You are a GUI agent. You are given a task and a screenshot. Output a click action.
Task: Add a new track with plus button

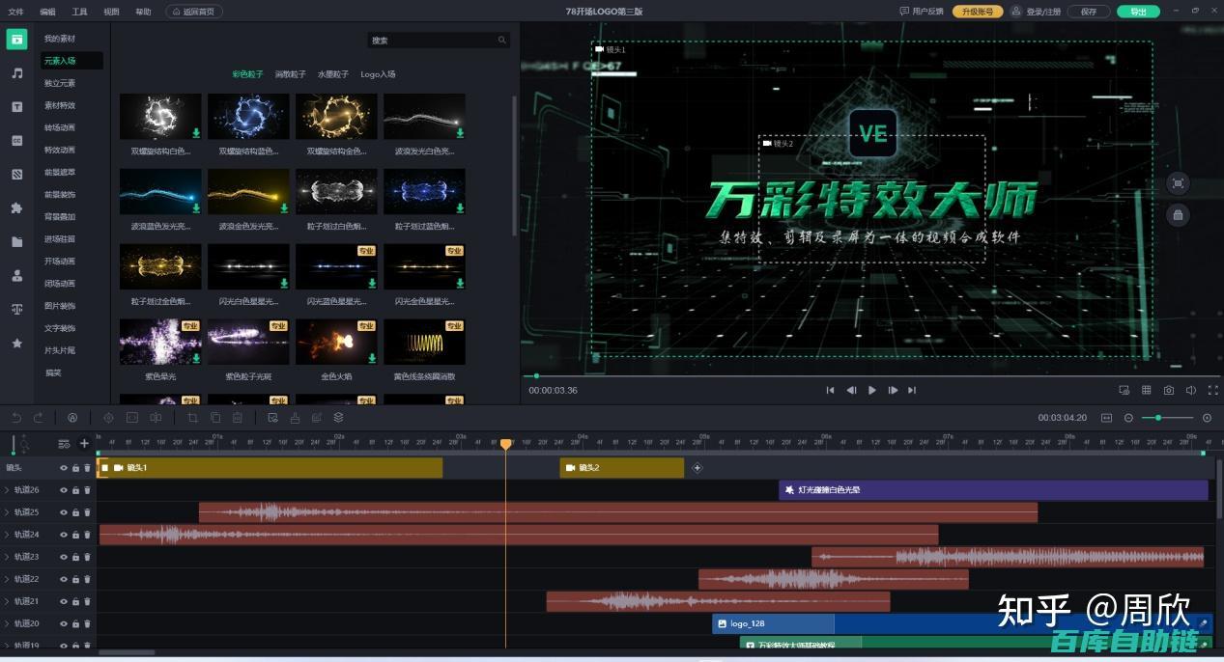click(x=84, y=444)
